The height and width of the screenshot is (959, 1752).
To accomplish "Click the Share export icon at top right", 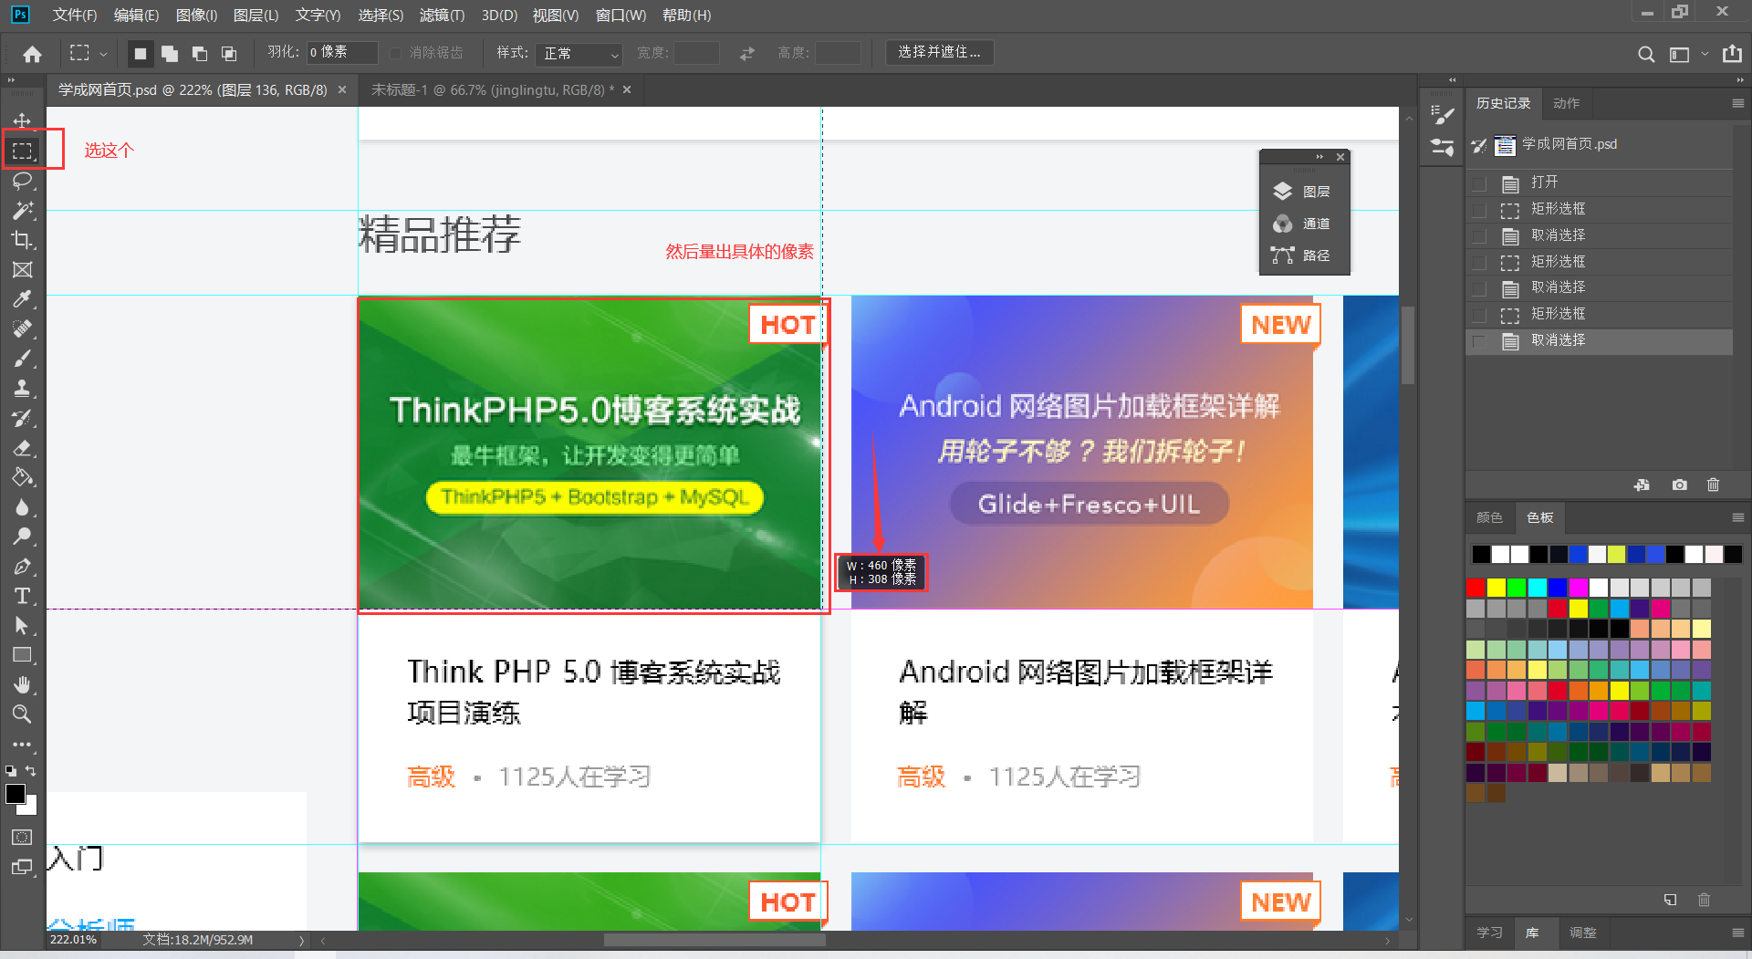I will pyautogui.click(x=1732, y=54).
